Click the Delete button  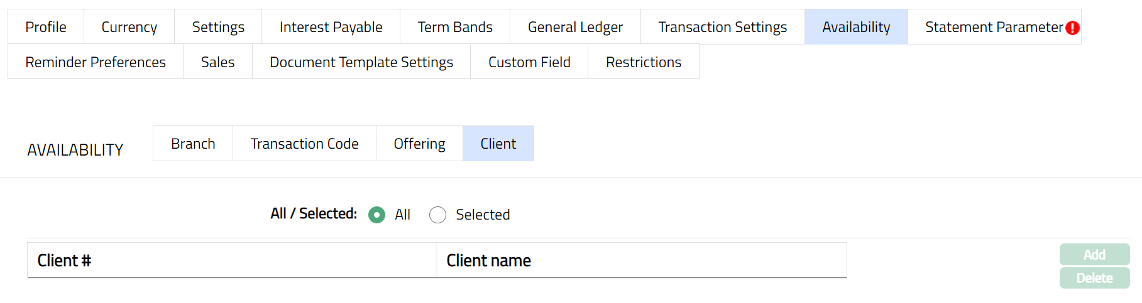click(x=1094, y=278)
